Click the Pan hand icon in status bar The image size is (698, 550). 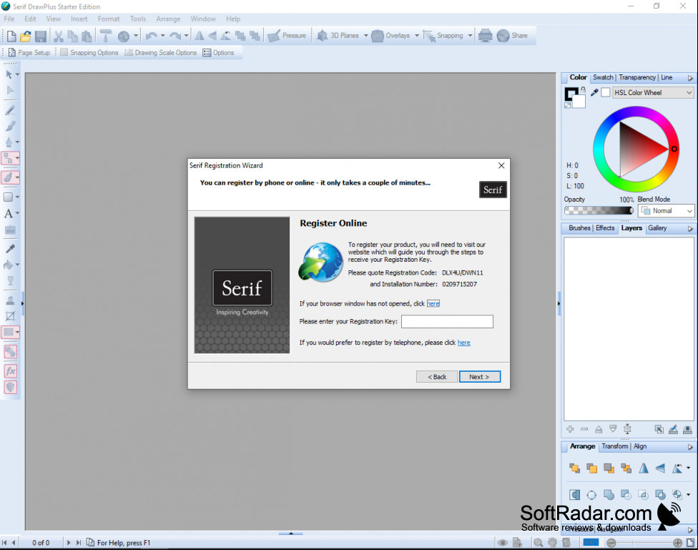pos(552,542)
